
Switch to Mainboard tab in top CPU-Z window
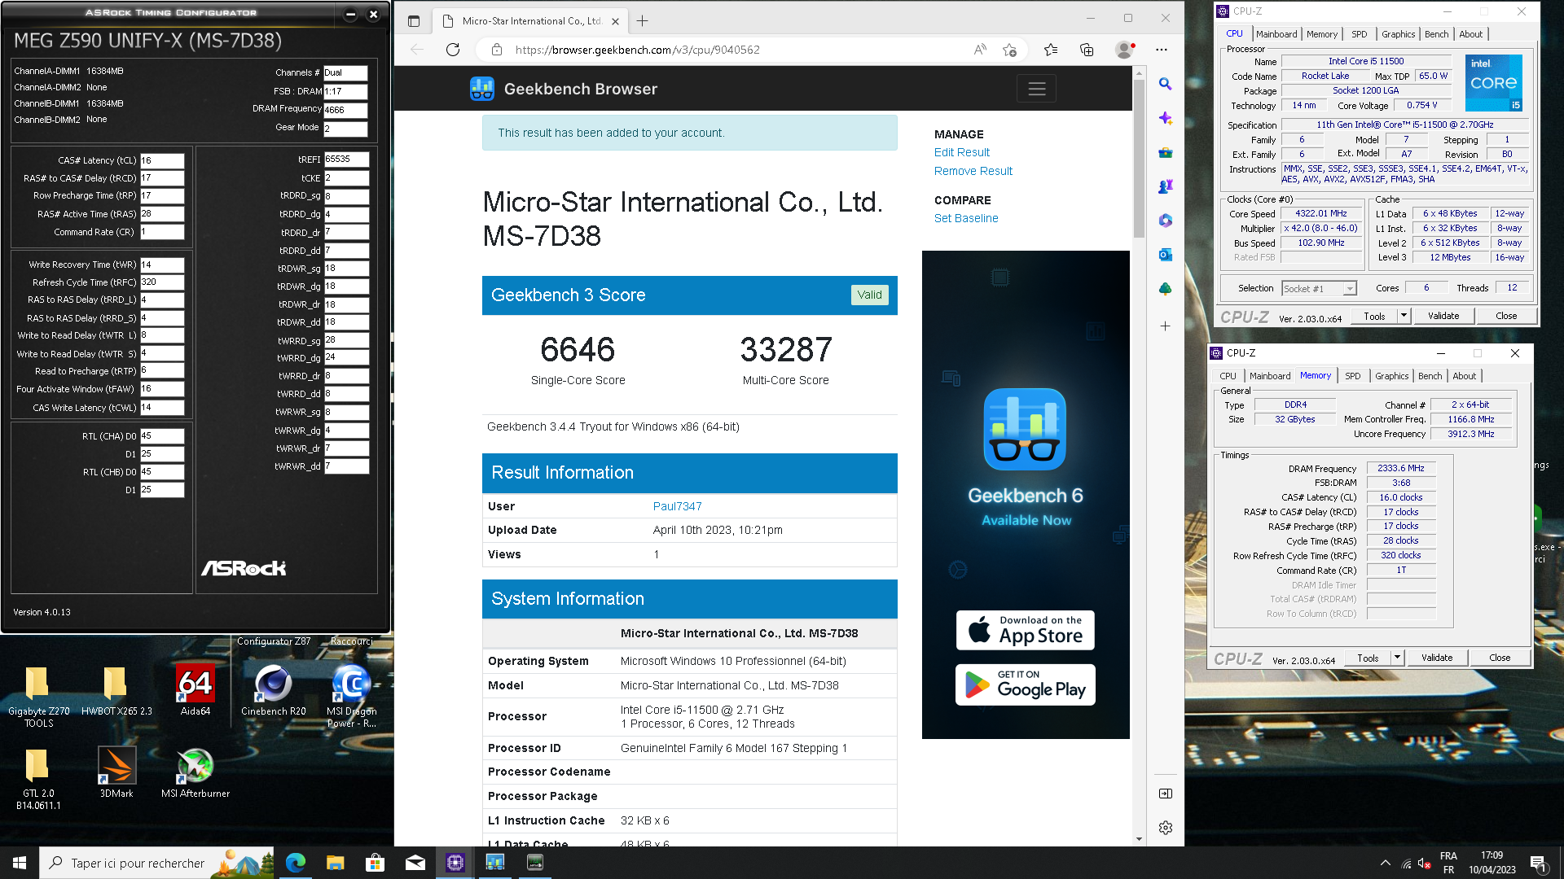1276,34
